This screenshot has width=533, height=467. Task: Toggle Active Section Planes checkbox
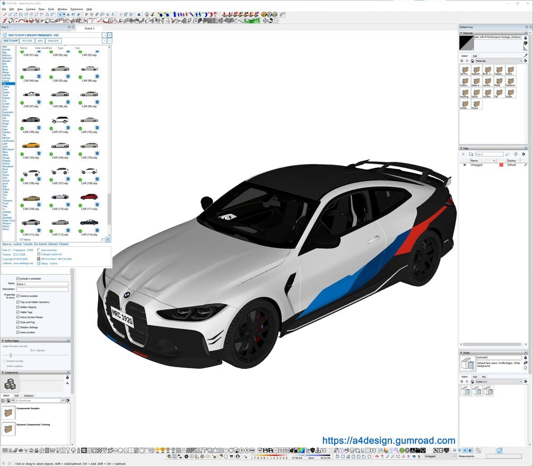click(18, 317)
